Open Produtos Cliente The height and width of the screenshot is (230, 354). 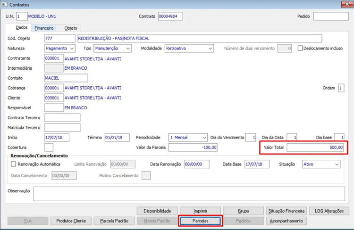pyautogui.click(x=71, y=221)
